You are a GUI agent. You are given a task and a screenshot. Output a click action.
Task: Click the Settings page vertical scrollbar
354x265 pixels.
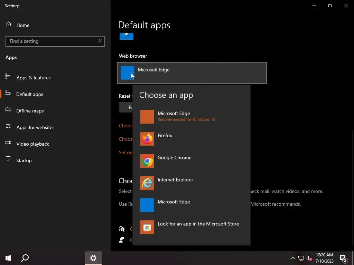[353, 188]
